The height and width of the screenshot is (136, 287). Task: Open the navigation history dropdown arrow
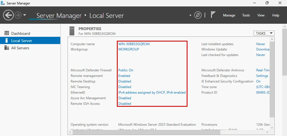(25, 15)
